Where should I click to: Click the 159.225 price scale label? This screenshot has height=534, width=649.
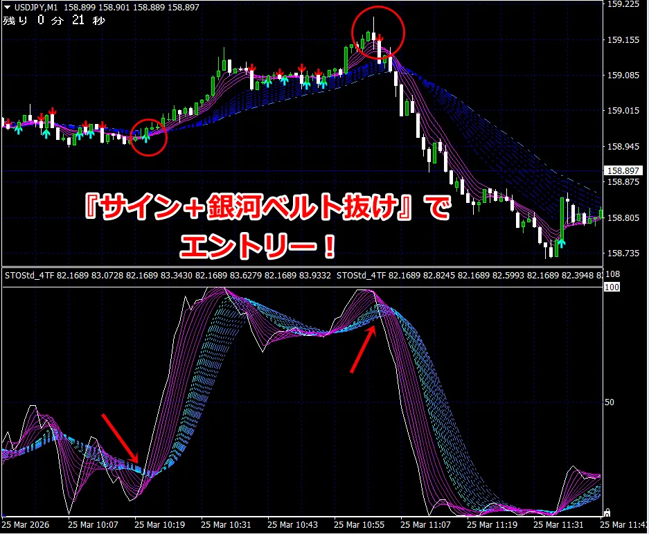point(621,4)
